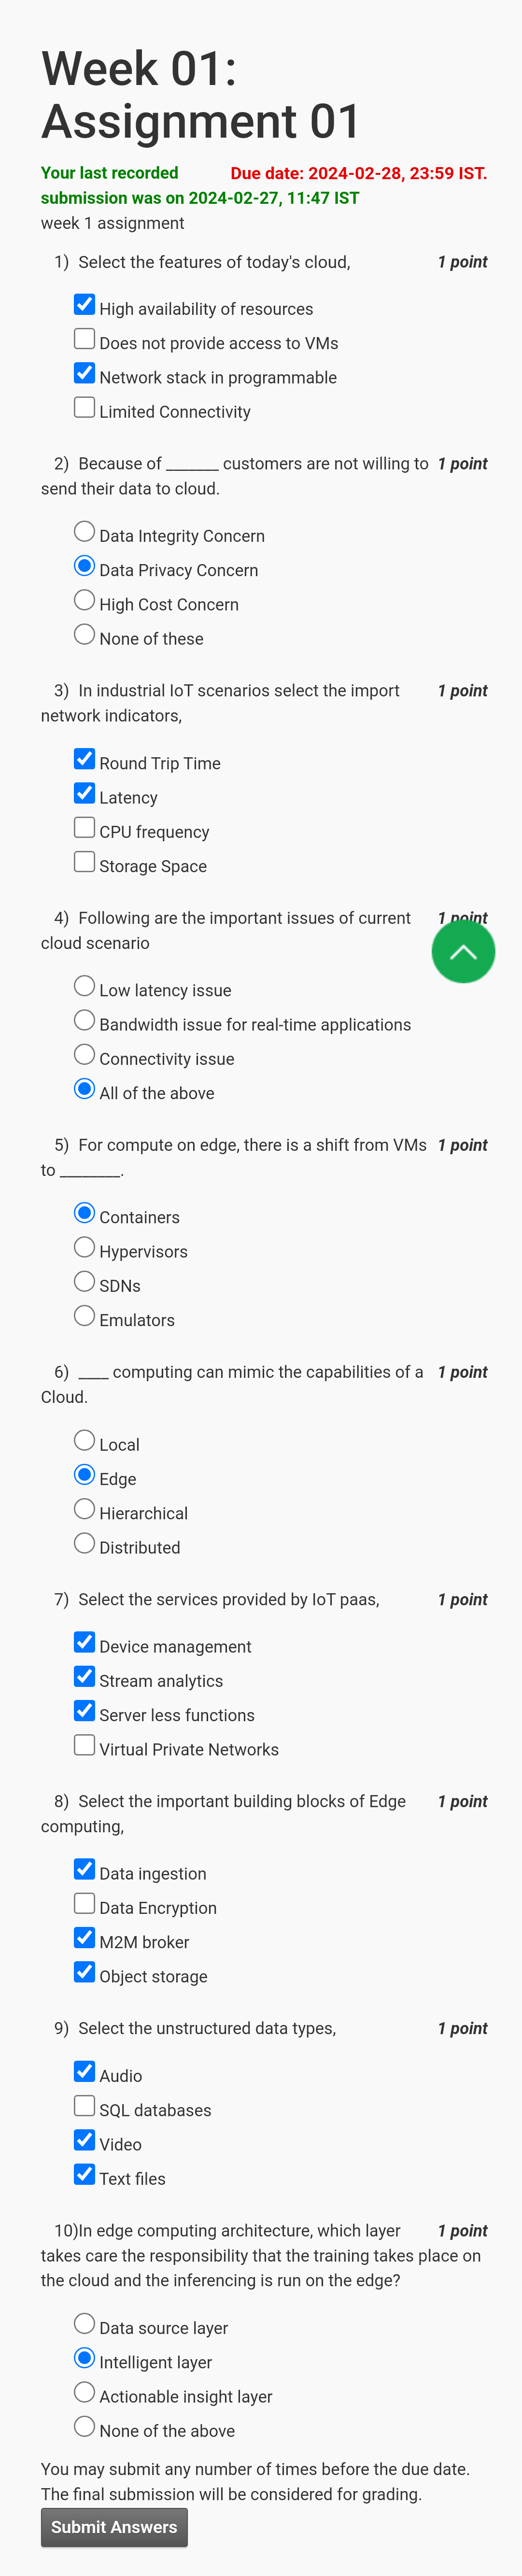Check the SQL databases option
The image size is (522, 2576).
coord(85,2106)
